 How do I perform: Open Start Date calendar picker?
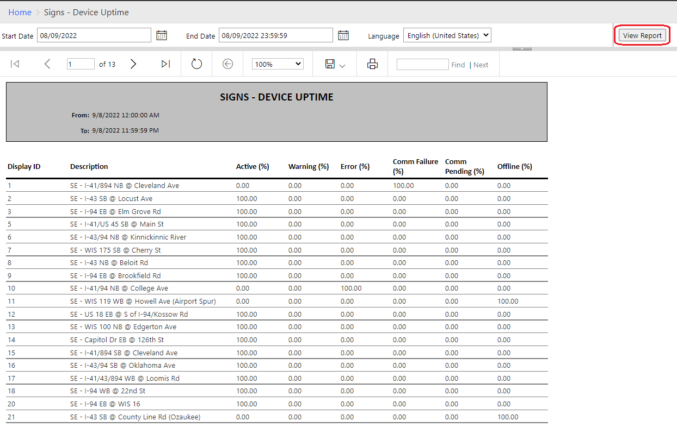162,35
